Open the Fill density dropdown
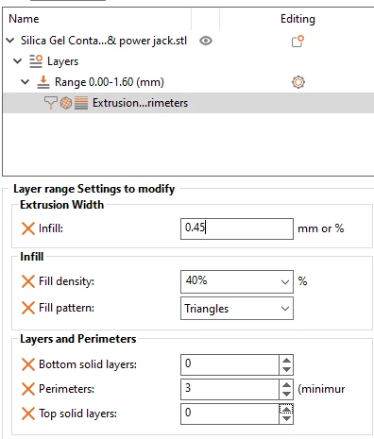This screenshot has width=374, height=439. 237,281
